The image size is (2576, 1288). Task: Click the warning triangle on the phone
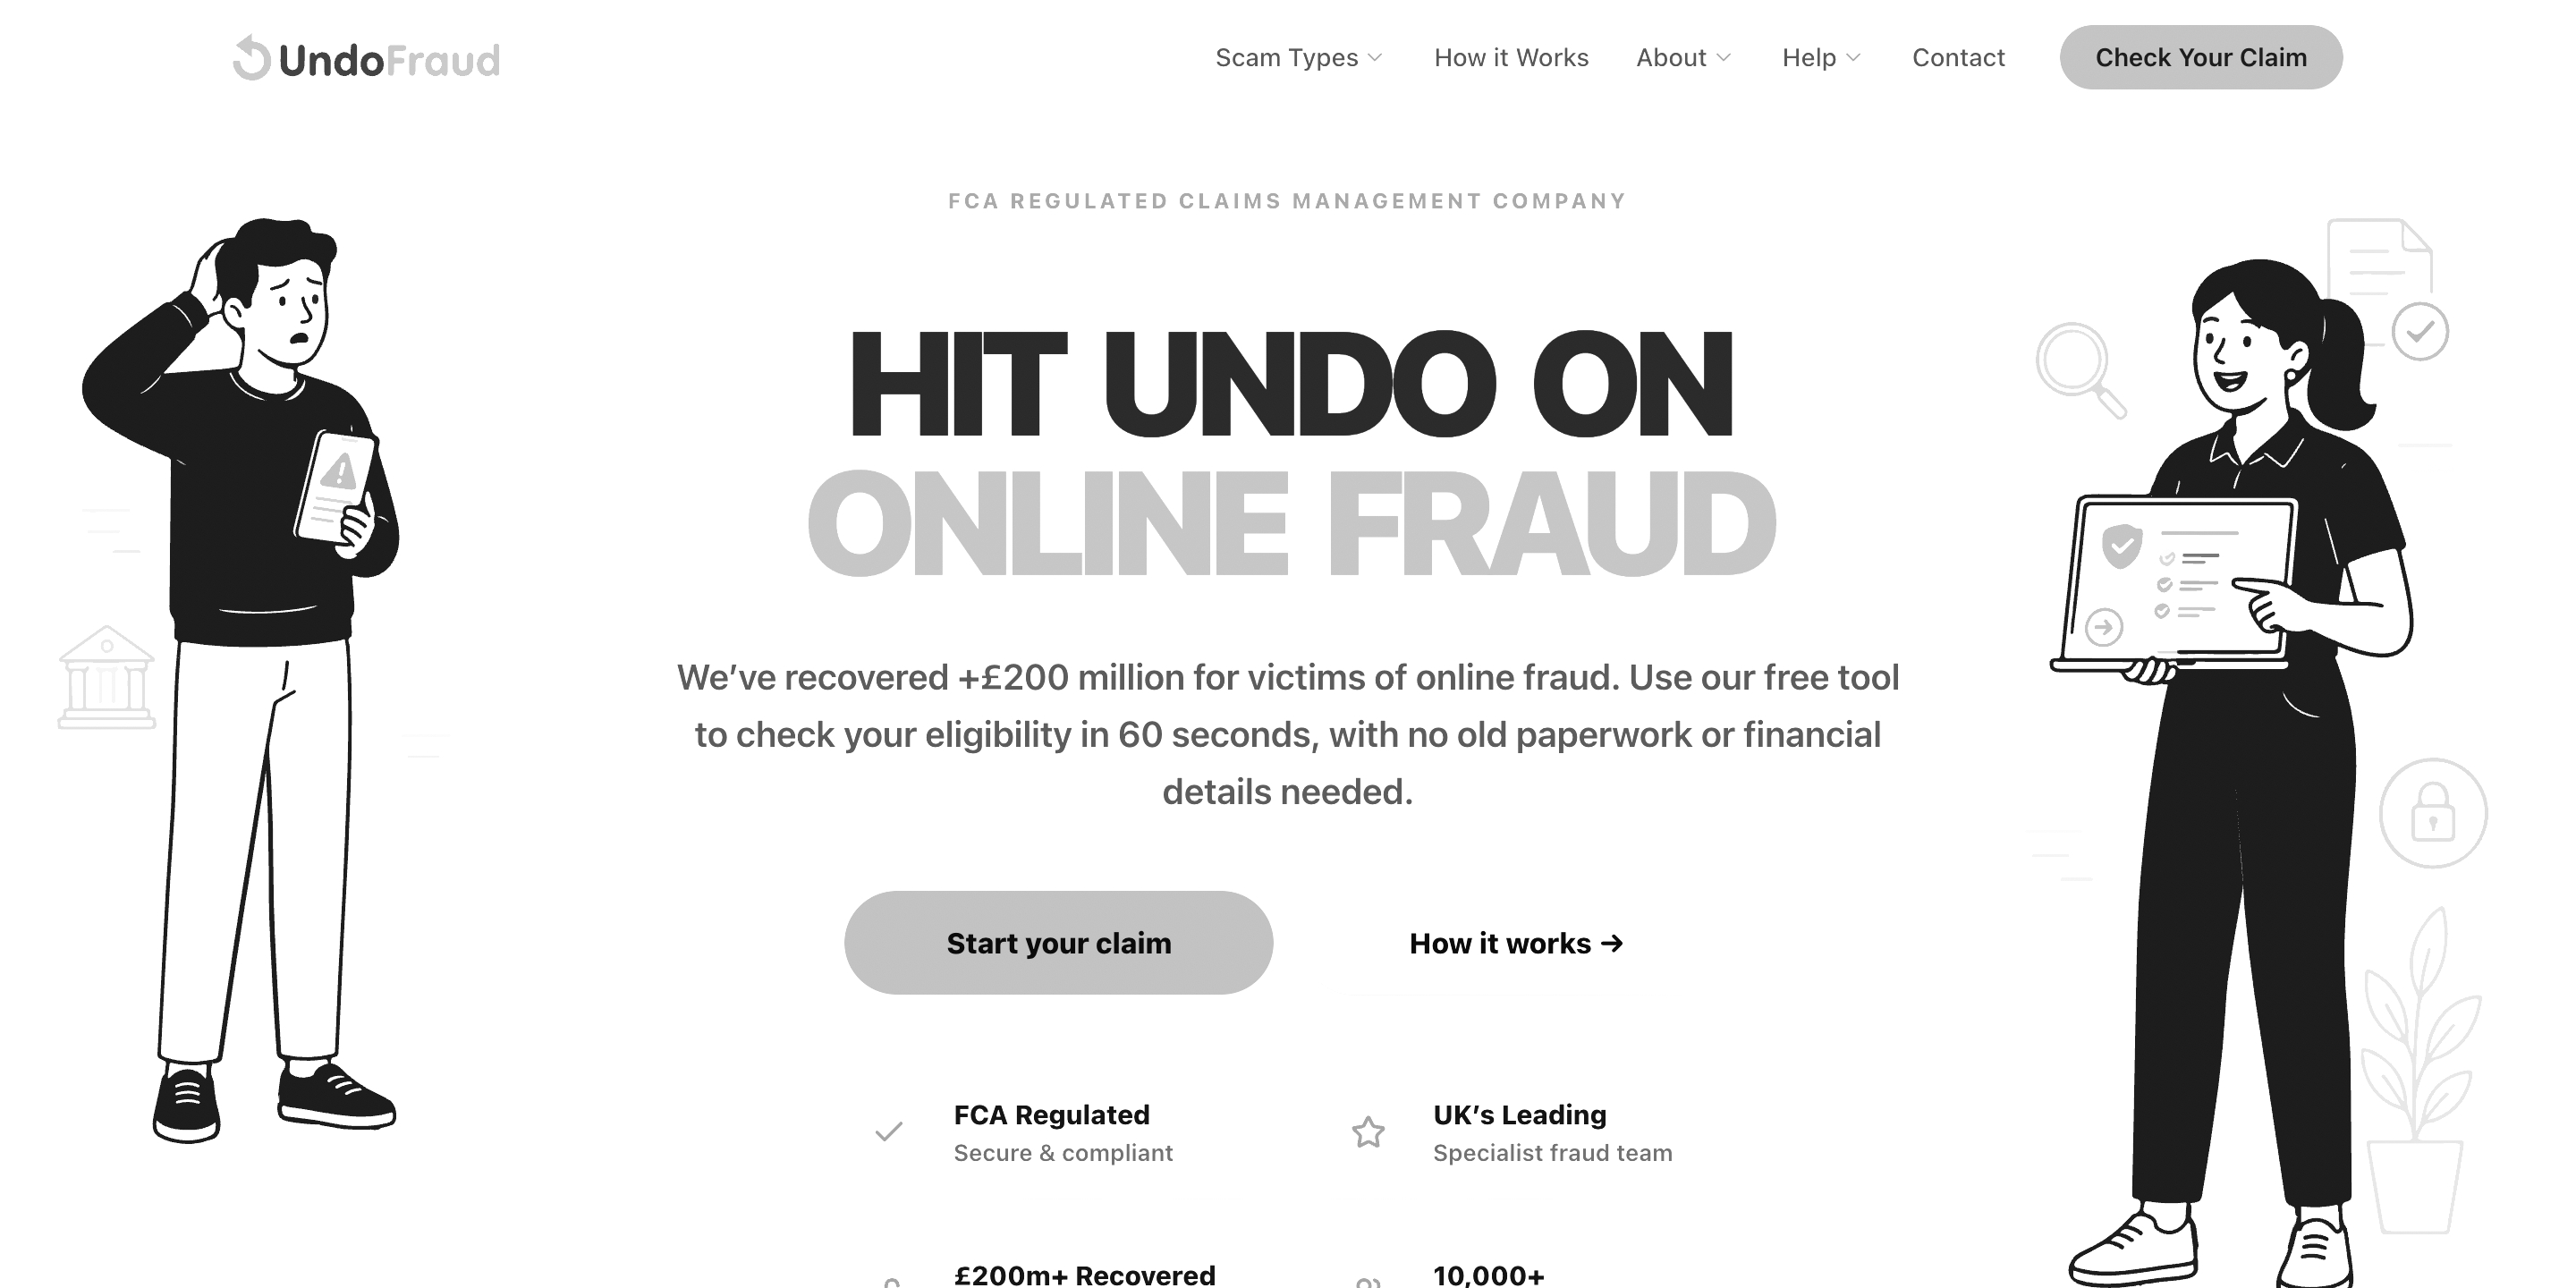coord(340,470)
